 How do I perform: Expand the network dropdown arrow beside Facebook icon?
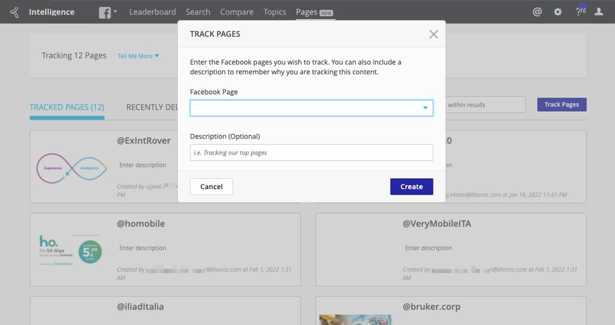click(x=115, y=12)
